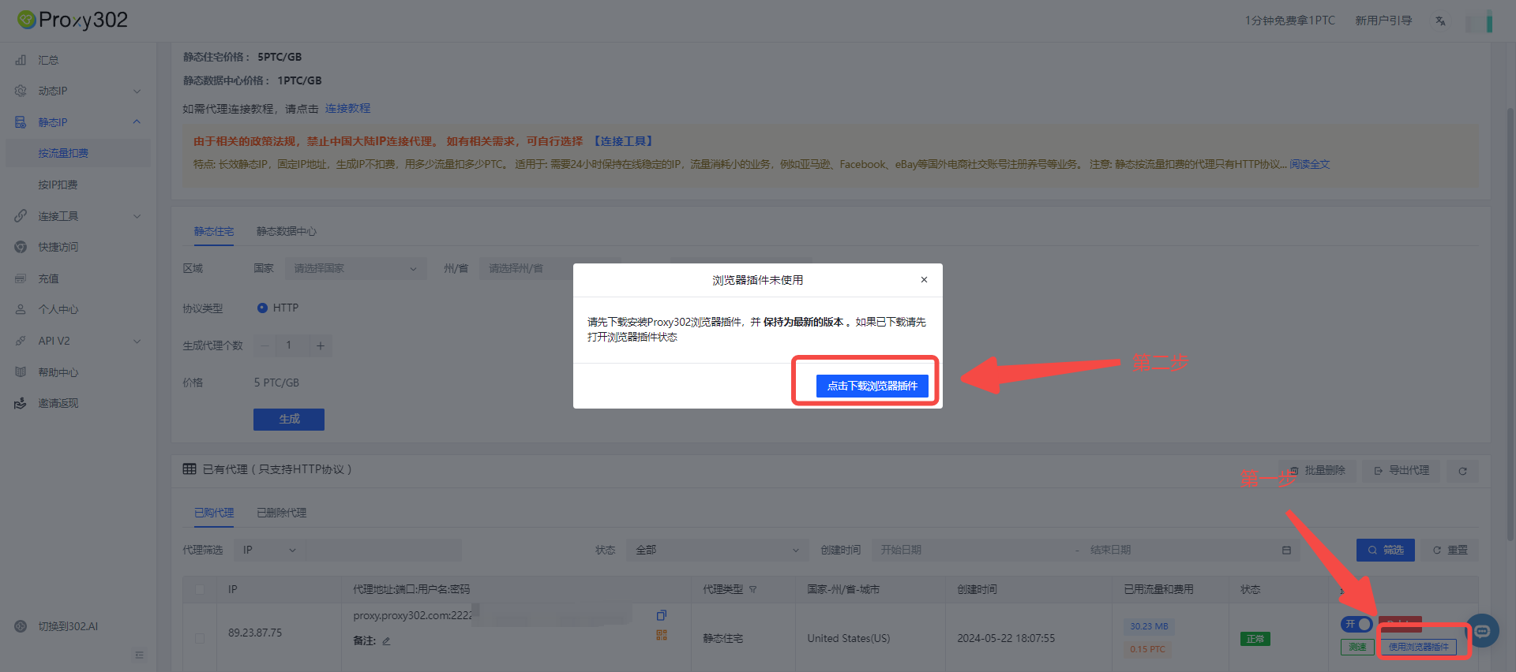1516x672 pixels.
Task: Check the select-all checkbox in the table header
Action: 199,589
